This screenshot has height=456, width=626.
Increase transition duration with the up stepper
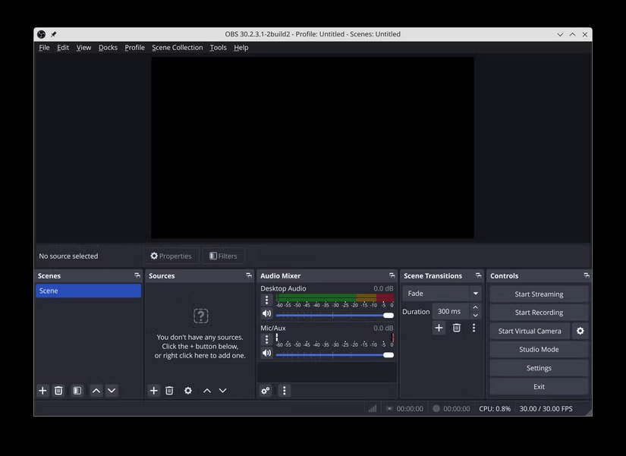(475, 307)
